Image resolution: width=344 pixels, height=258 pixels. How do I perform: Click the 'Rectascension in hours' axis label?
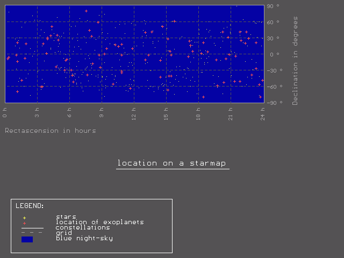pos(51,131)
